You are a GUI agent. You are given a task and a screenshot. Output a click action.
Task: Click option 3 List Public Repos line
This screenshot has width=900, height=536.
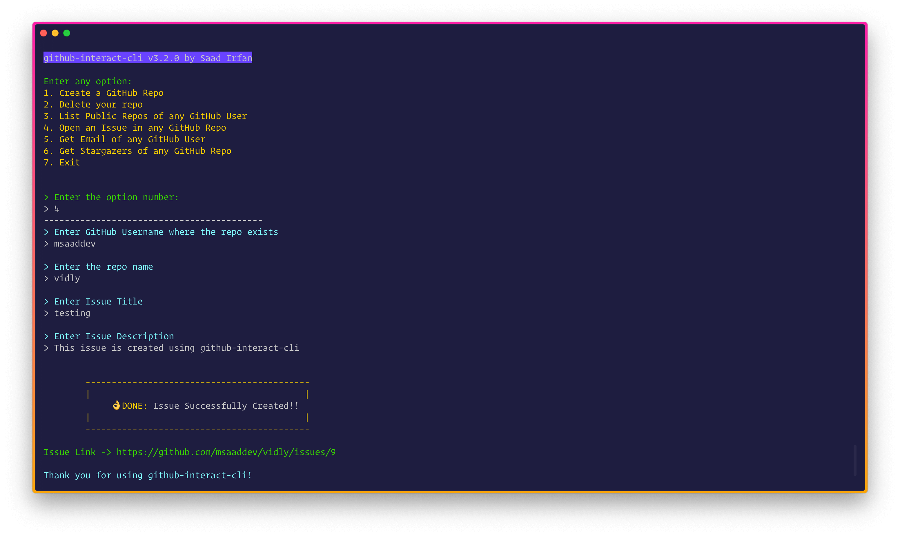[145, 116]
